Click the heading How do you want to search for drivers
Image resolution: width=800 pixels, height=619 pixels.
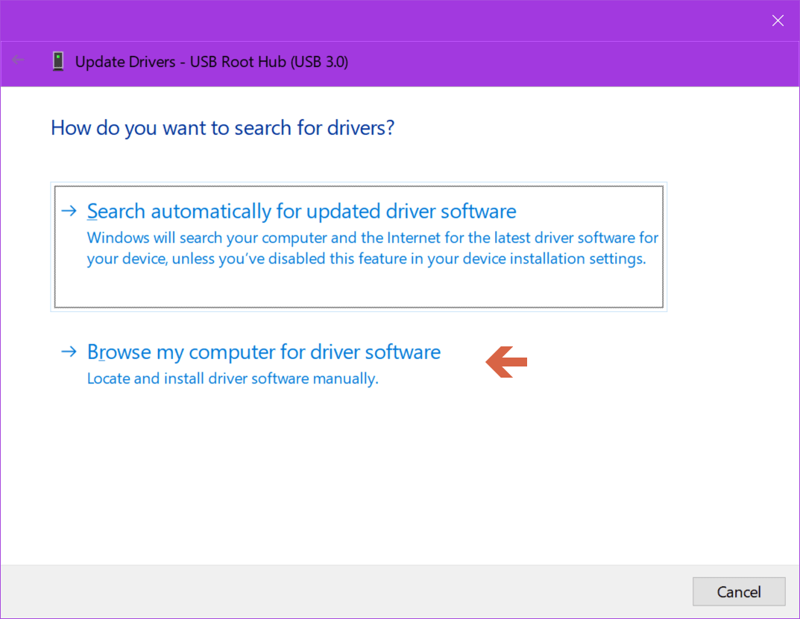[x=222, y=127]
